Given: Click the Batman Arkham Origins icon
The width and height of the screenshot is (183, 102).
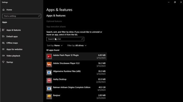Looking at the screenshot, I should [x=49, y=88].
